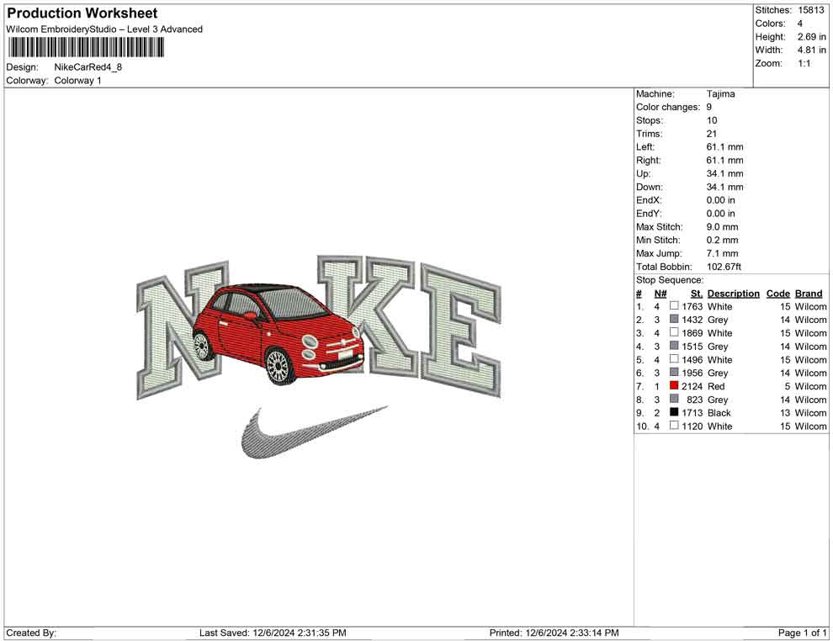The width and height of the screenshot is (833, 641).
Task: Pick the white swatch beside 1120 White
Action: pos(674,426)
